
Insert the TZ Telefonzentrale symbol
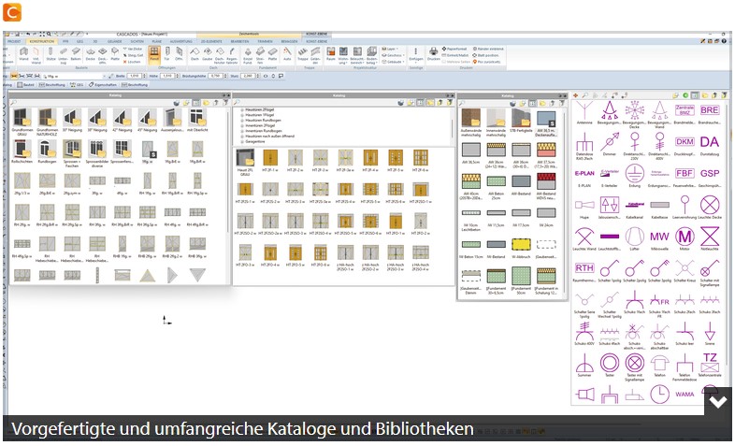pos(710,365)
